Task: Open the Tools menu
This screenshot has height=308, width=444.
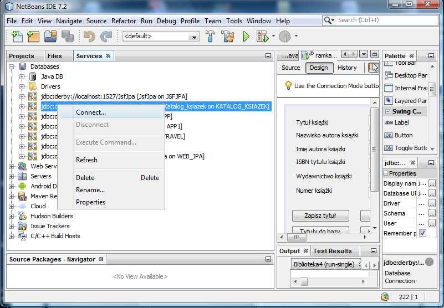Action: pyautogui.click(x=234, y=21)
